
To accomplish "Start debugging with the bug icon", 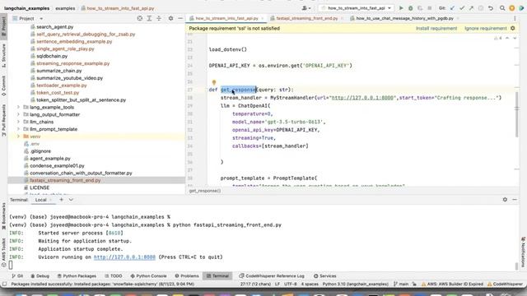I will coord(410,8).
